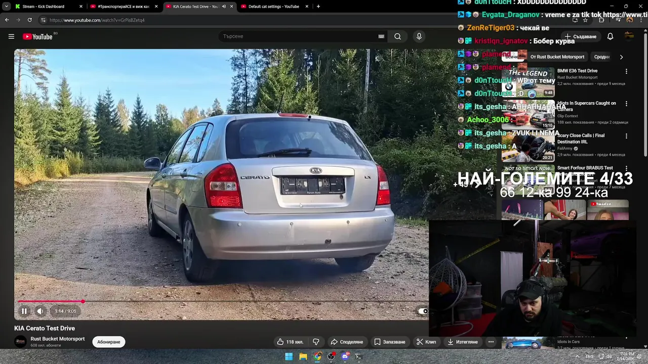648x364 pixels.
Task: Open the options menu for Idiots In Supercars
Action: [x=626, y=104]
